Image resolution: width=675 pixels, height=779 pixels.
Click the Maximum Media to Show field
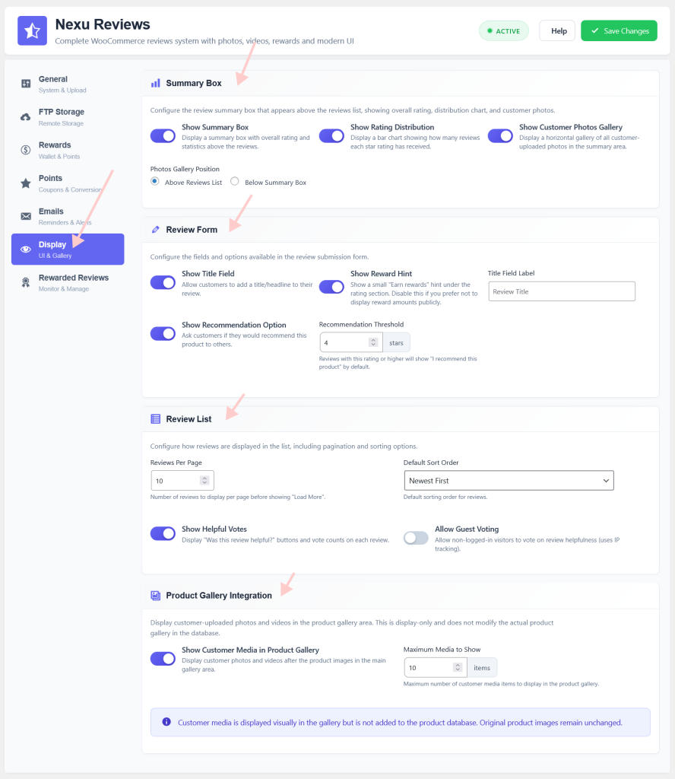[436, 667]
